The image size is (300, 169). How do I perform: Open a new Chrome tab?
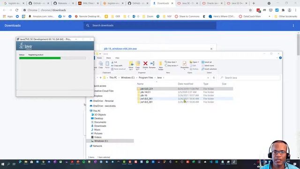pyautogui.click(x=254, y=3)
